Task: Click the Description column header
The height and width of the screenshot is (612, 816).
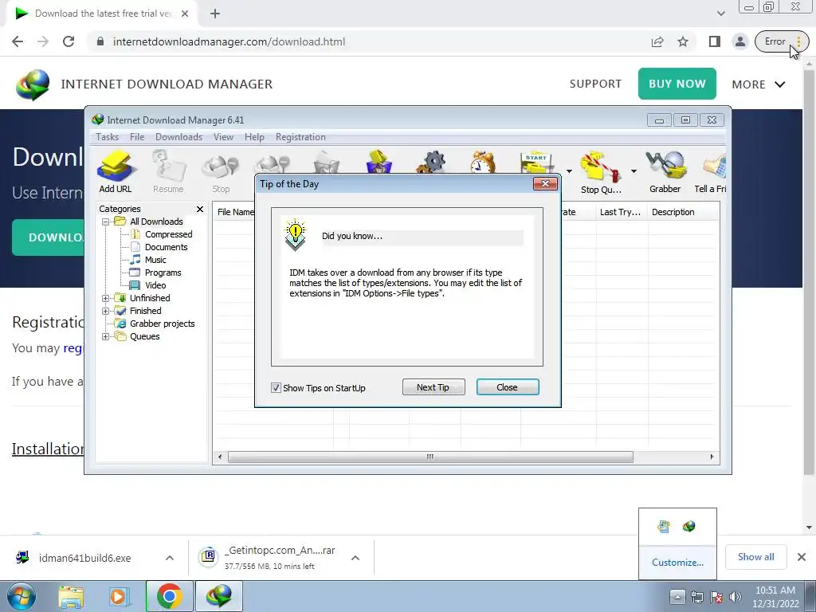Action: coord(683,212)
